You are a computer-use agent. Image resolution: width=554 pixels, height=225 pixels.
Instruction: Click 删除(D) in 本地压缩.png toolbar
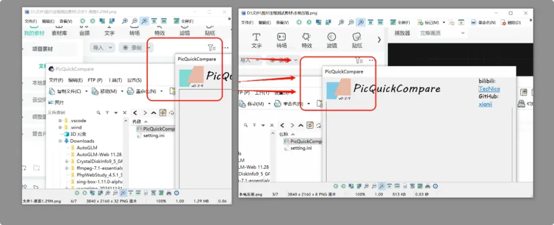[510, 22]
